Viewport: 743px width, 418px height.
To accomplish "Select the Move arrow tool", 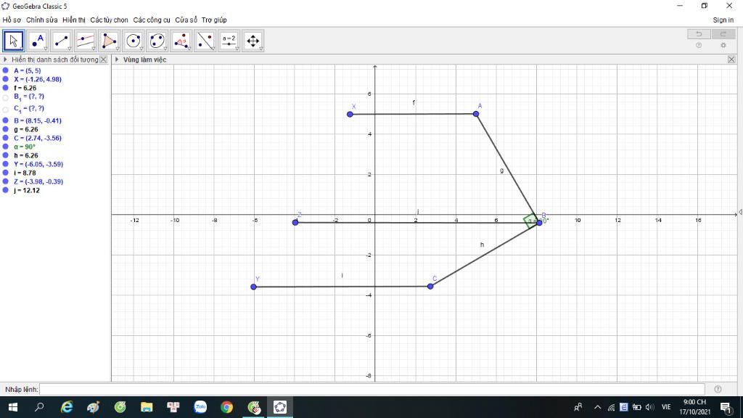I will point(13,41).
